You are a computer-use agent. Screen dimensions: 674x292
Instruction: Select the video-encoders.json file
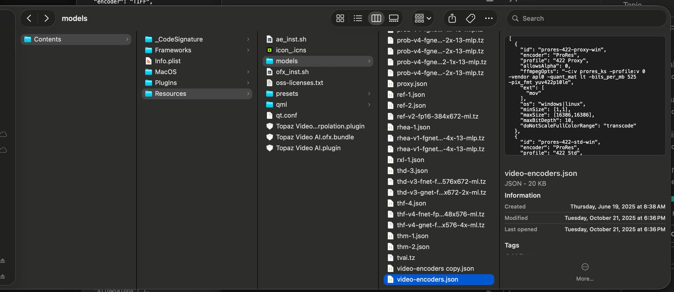coord(439,280)
